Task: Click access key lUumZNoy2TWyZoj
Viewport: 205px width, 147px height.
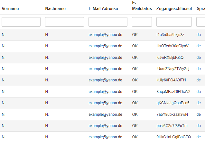Action: point(172,69)
